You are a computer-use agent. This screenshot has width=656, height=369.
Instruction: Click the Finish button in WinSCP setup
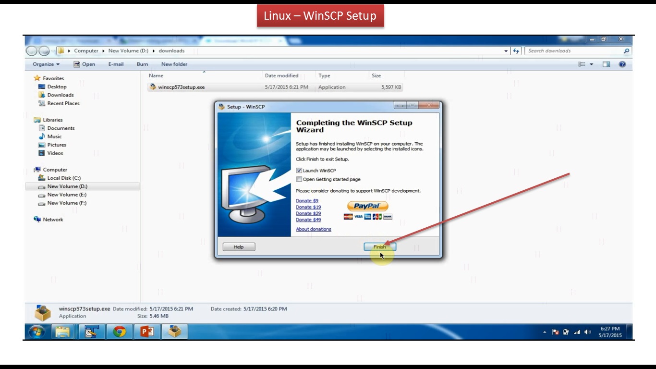380,247
